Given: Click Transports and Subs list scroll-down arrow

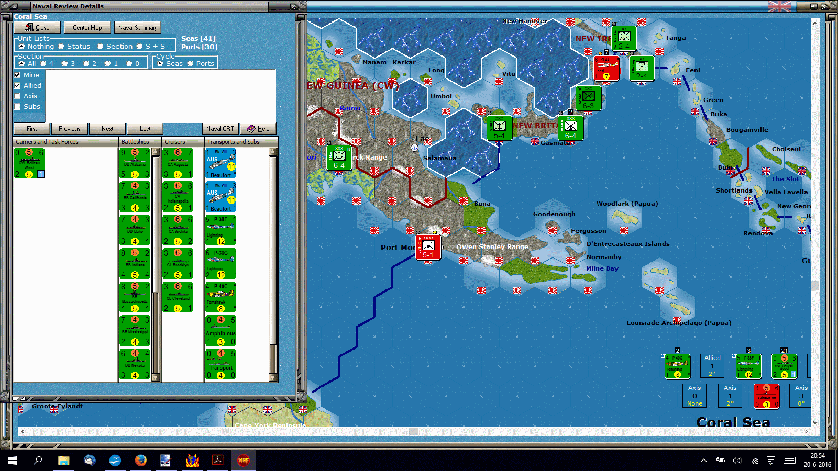Looking at the screenshot, I should [272, 377].
